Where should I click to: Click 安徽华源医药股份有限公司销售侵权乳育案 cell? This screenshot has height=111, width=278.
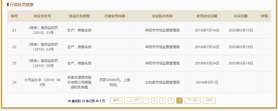(x=80, y=82)
